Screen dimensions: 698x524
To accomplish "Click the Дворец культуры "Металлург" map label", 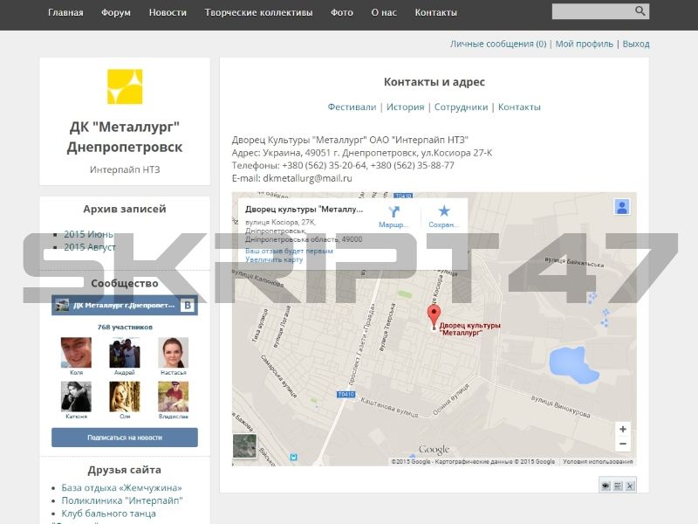I will [x=469, y=329].
